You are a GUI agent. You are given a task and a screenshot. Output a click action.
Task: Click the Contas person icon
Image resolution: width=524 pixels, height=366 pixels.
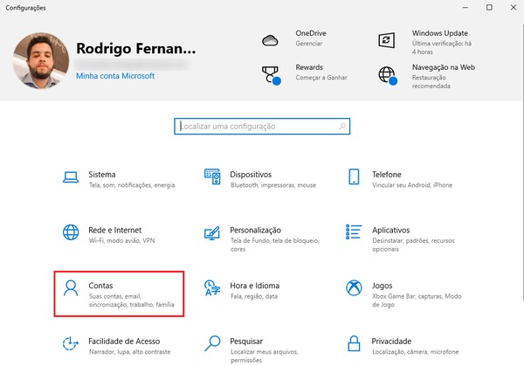[x=71, y=288]
